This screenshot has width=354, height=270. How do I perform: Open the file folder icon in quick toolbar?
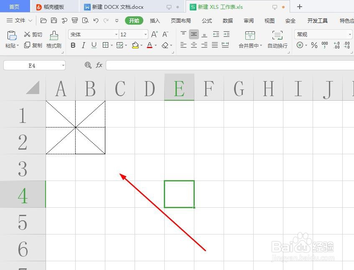tap(43, 20)
